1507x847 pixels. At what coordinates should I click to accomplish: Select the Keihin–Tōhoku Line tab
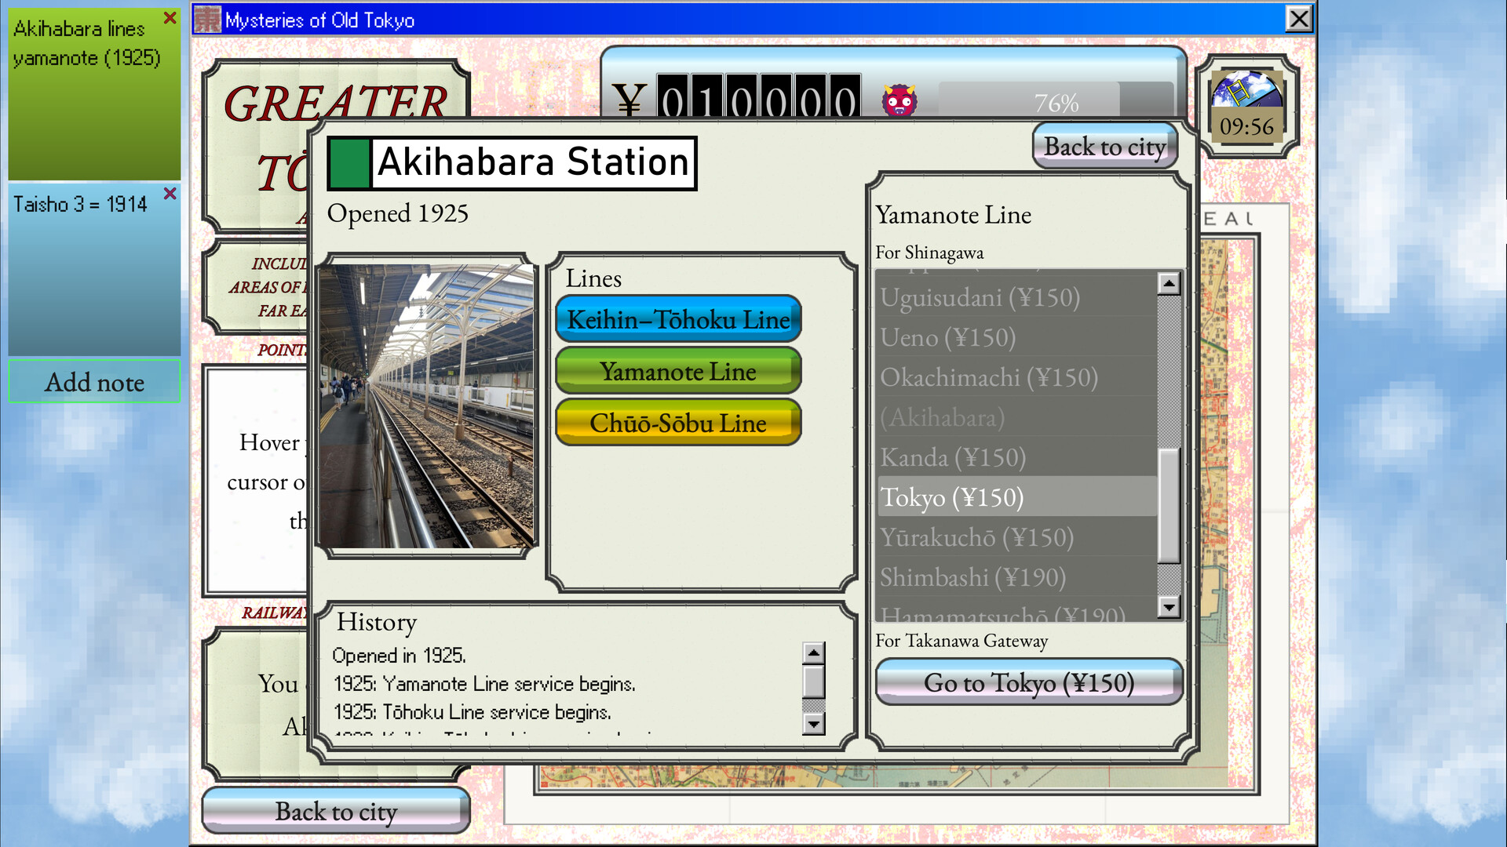678,319
